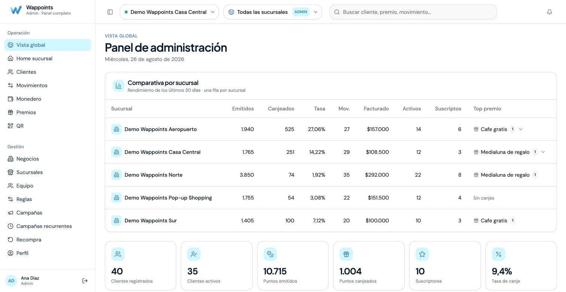
Task: Click the Clientes registrados people icon
Action: [x=118, y=254]
